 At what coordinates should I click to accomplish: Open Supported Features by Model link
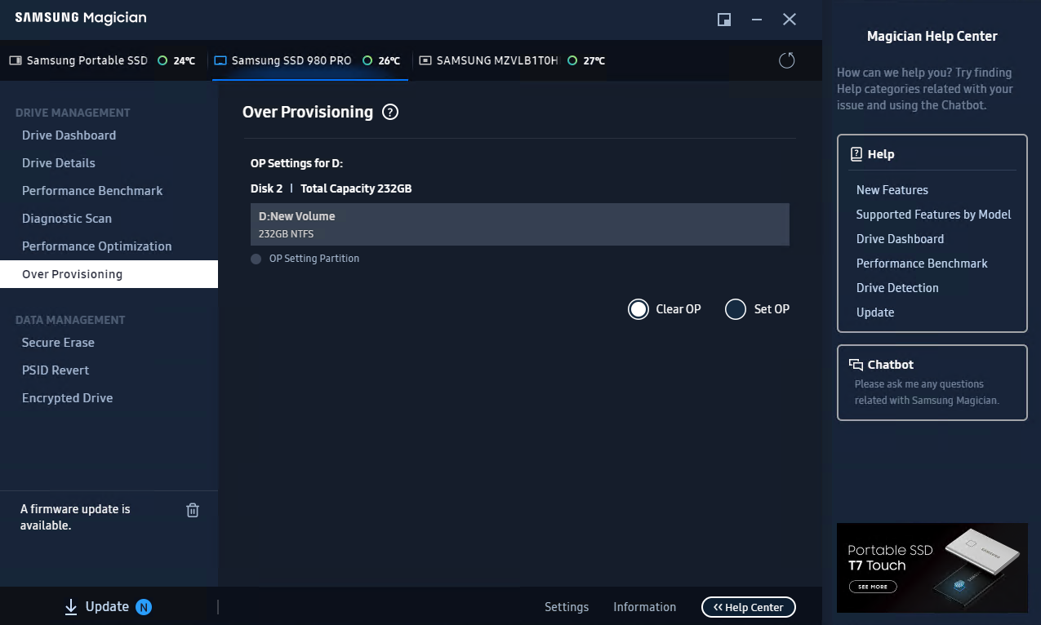tap(933, 215)
